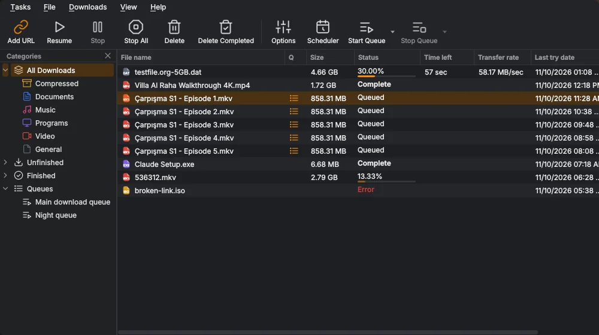
Task: Click queue icon for Episode 5.mkv
Action: (294, 151)
